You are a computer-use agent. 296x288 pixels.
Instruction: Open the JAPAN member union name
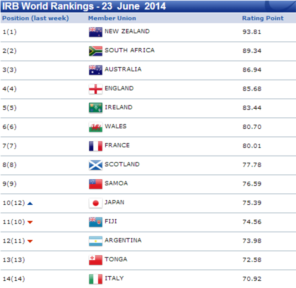[x=114, y=202]
